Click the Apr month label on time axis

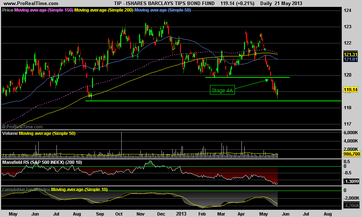point(241,214)
